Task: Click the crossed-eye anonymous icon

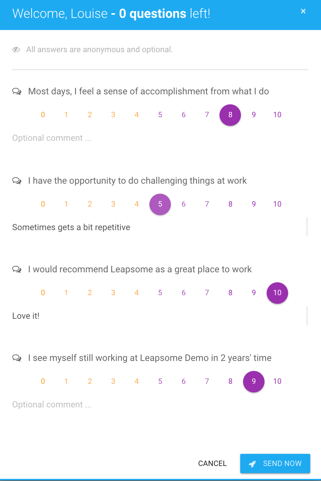Action: pyautogui.click(x=16, y=50)
